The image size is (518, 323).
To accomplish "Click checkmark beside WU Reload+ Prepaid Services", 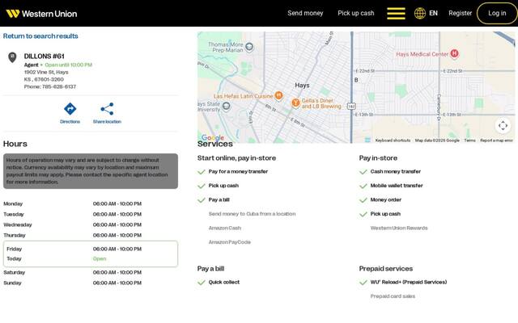I will click(x=363, y=283).
